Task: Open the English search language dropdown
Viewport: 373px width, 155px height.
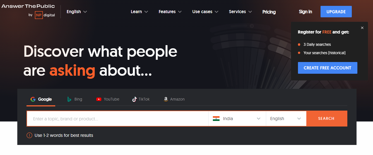Action: click(286, 119)
